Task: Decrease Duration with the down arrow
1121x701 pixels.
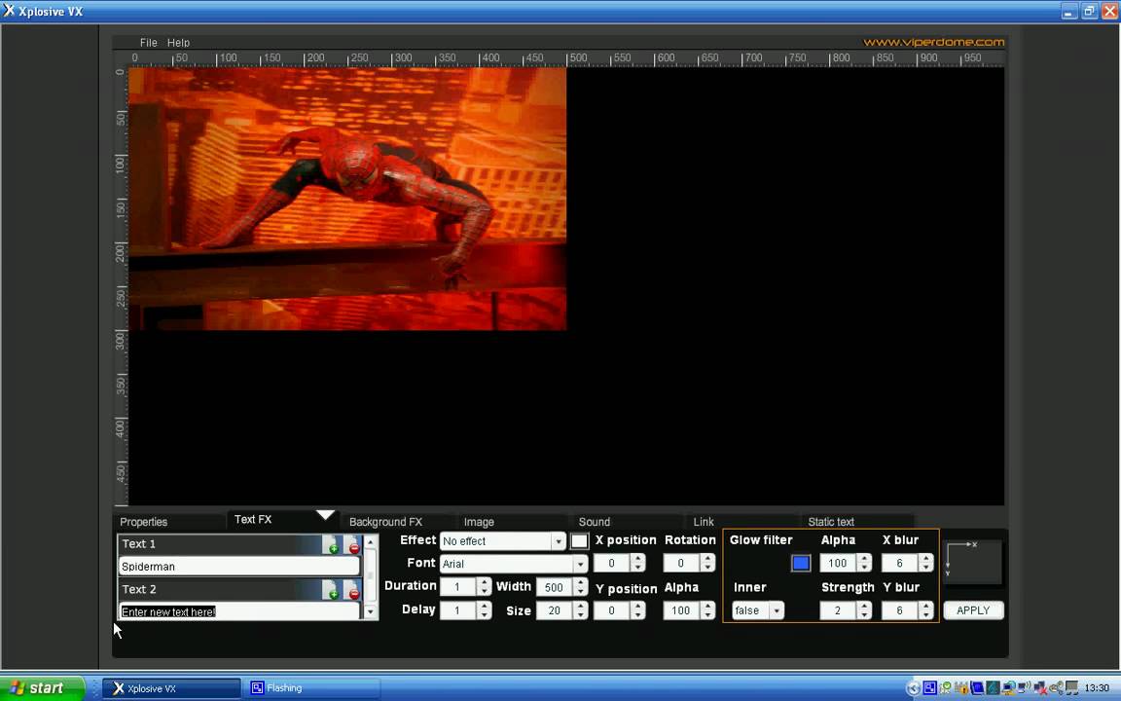Action: coord(484,592)
